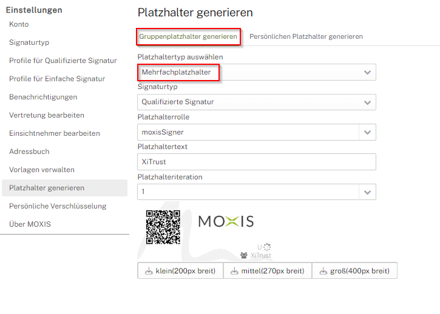Screen dimensions: 440x314
Task: Click the group icon beside XiTrust
Action: click(x=244, y=256)
